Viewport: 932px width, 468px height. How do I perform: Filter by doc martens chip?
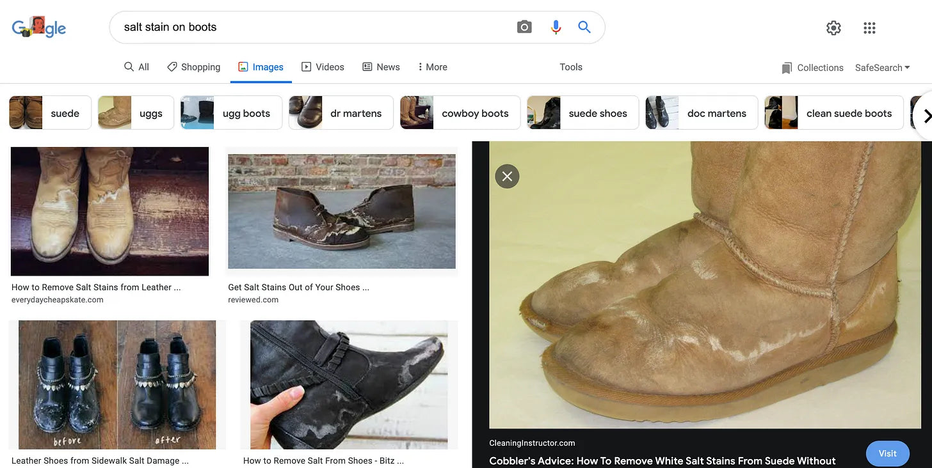tap(702, 113)
